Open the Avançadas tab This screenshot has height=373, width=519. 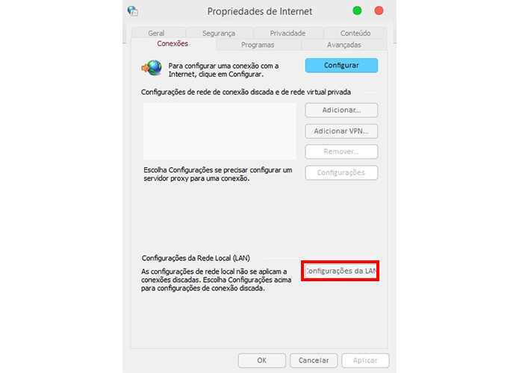click(x=344, y=45)
